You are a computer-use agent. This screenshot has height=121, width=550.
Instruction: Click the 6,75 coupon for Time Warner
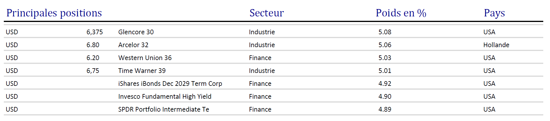(x=93, y=71)
